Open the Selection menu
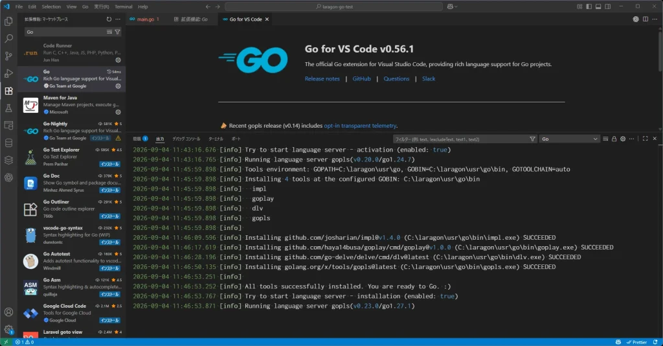Screen dimensions: 663x346 (51, 6)
